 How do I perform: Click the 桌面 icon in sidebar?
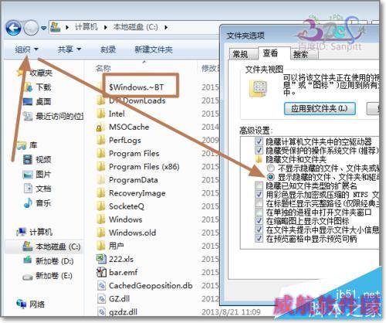28,101
